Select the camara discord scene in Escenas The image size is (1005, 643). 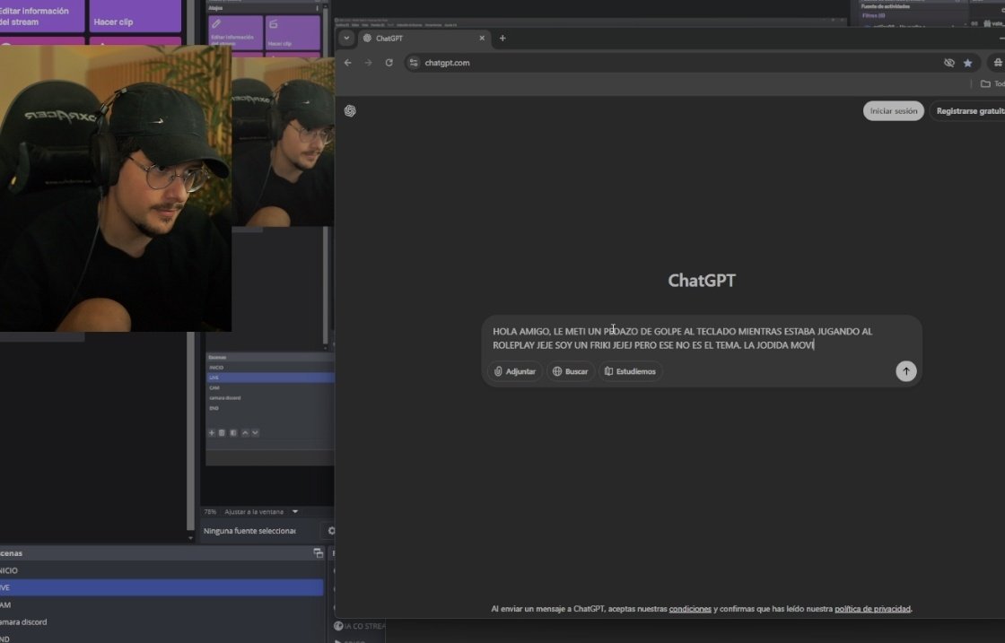[x=225, y=397]
